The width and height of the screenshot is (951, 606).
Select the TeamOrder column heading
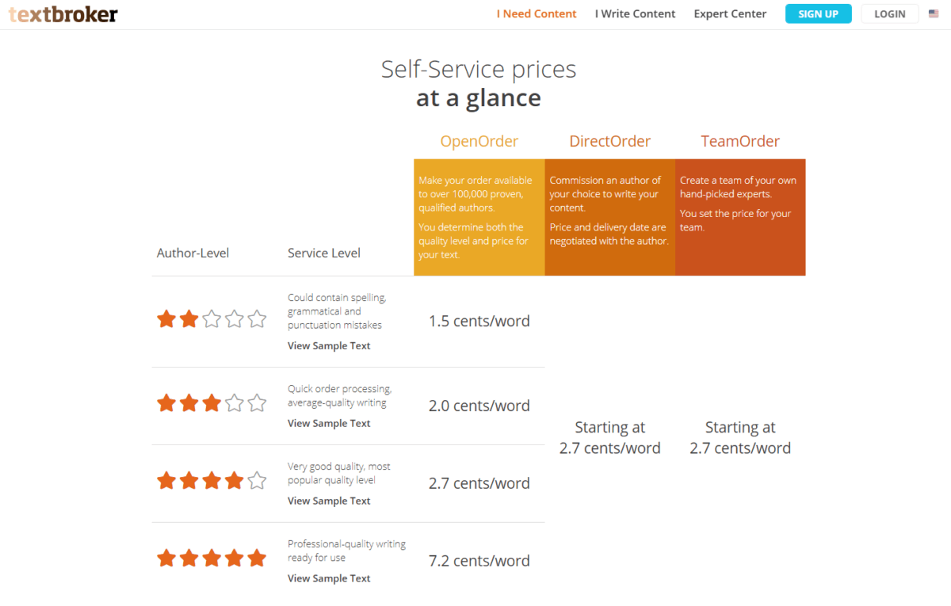[740, 142]
